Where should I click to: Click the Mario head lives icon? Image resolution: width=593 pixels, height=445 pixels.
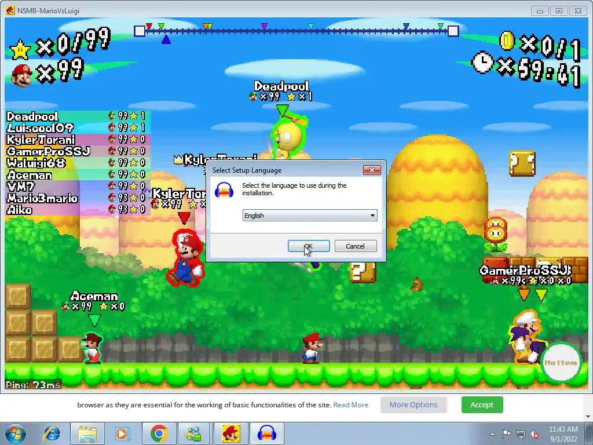tap(21, 75)
